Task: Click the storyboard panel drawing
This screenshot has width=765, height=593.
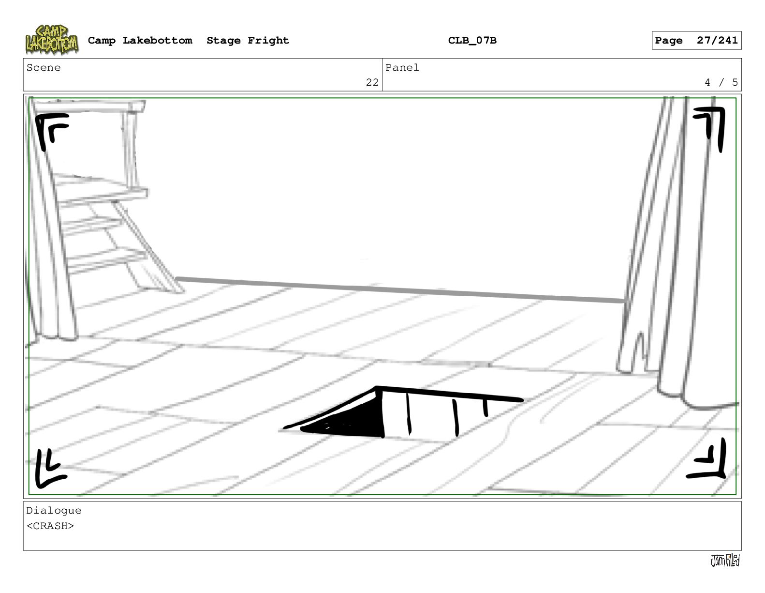Action: (x=382, y=296)
